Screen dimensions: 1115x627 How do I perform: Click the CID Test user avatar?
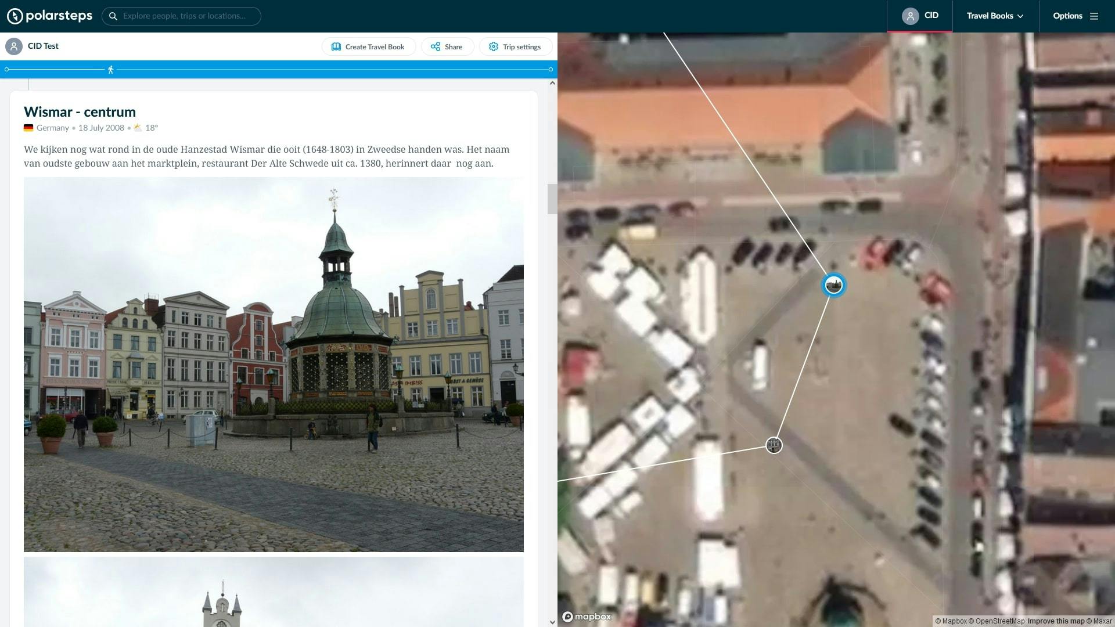click(14, 46)
